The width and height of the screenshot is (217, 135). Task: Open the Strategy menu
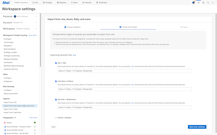pyautogui.click(x=48, y=3)
